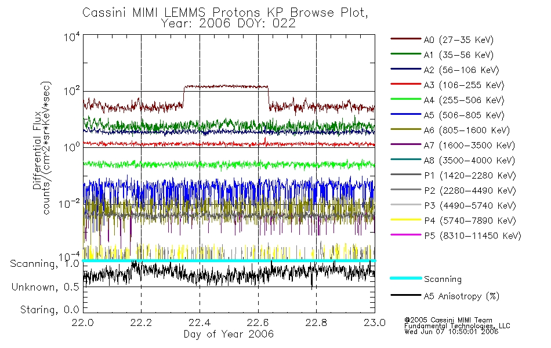
Task: Click the P3 (4490-5740 KeV) legend label
Action: [x=470, y=206]
